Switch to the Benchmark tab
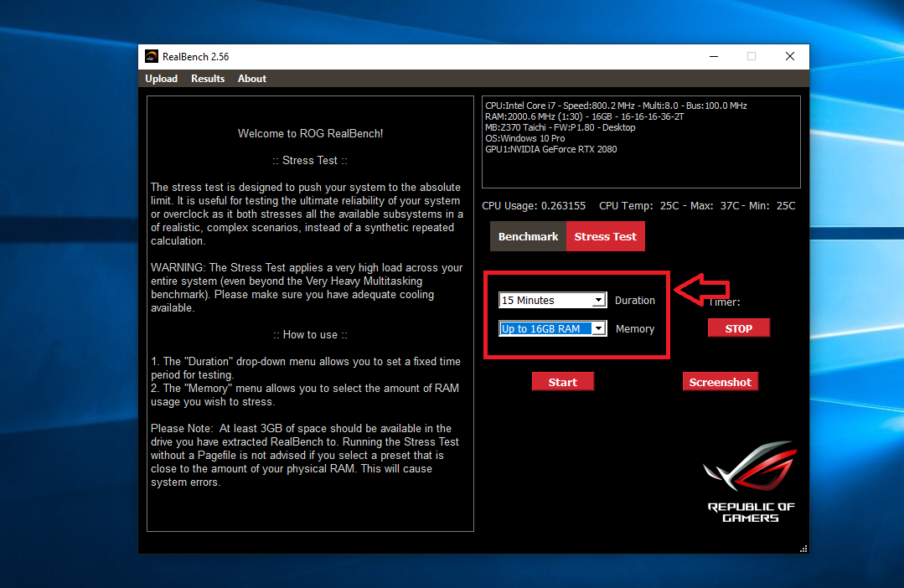 click(528, 236)
